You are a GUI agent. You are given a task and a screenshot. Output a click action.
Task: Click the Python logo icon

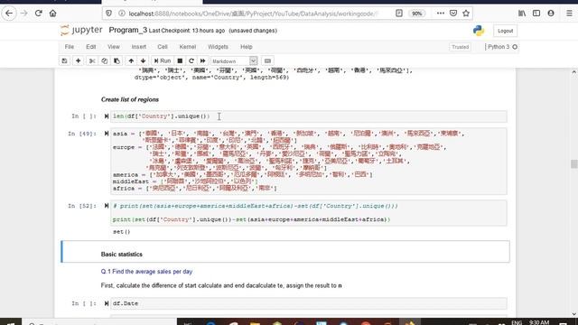479,30
